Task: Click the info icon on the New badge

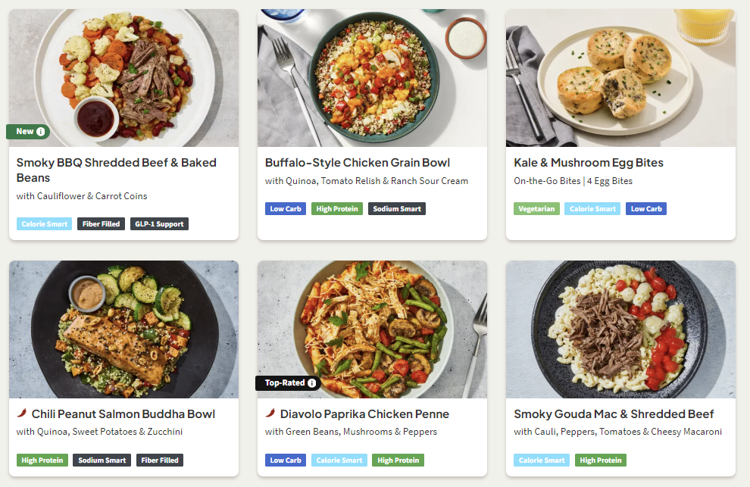Action: click(41, 132)
